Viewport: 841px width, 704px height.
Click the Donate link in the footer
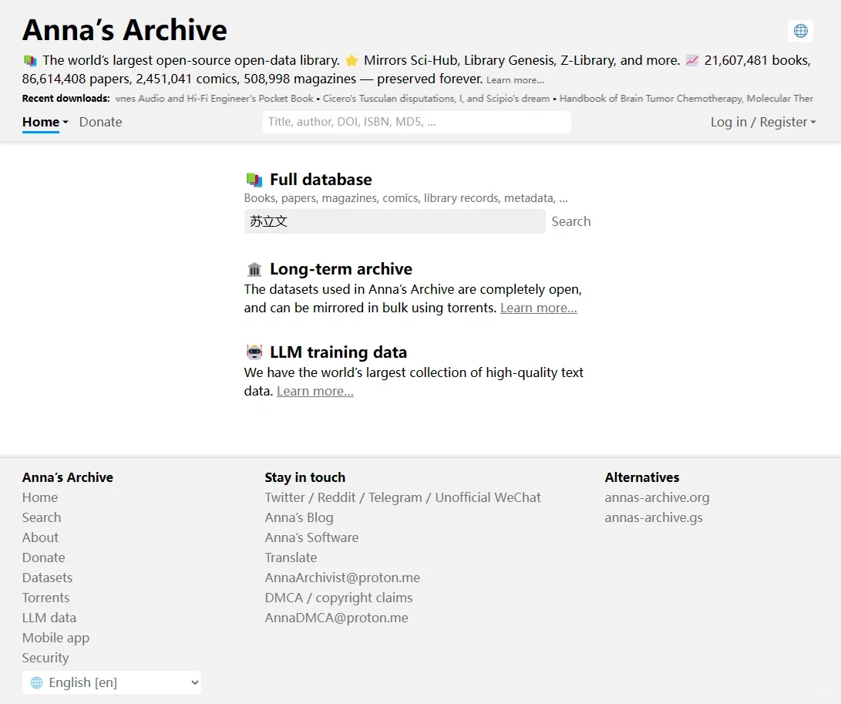tap(43, 557)
